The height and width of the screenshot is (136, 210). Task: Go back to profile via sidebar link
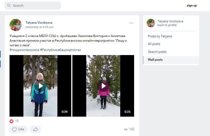(167, 25)
